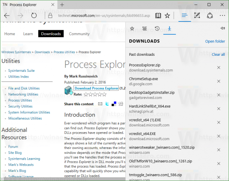Open the Networking Utilities link

point(23,94)
